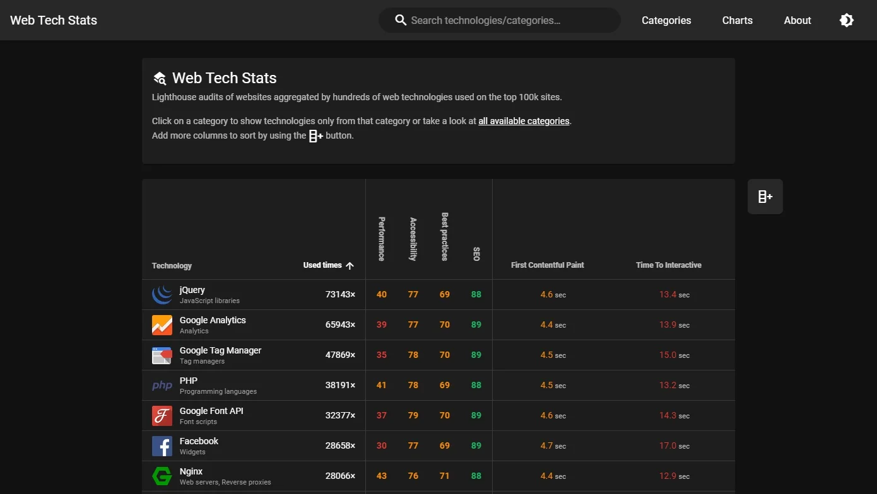The height and width of the screenshot is (494, 877).
Task: Open the all available categories link
Action: [x=524, y=121]
